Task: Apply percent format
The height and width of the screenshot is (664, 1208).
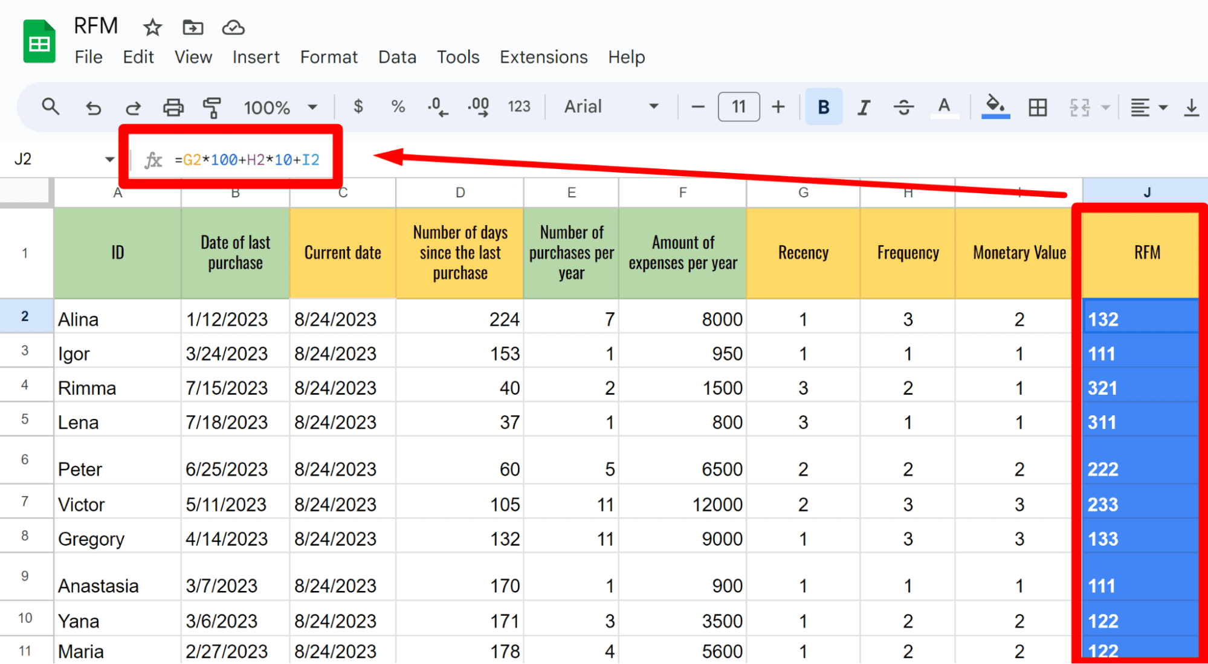Action: pos(397,107)
